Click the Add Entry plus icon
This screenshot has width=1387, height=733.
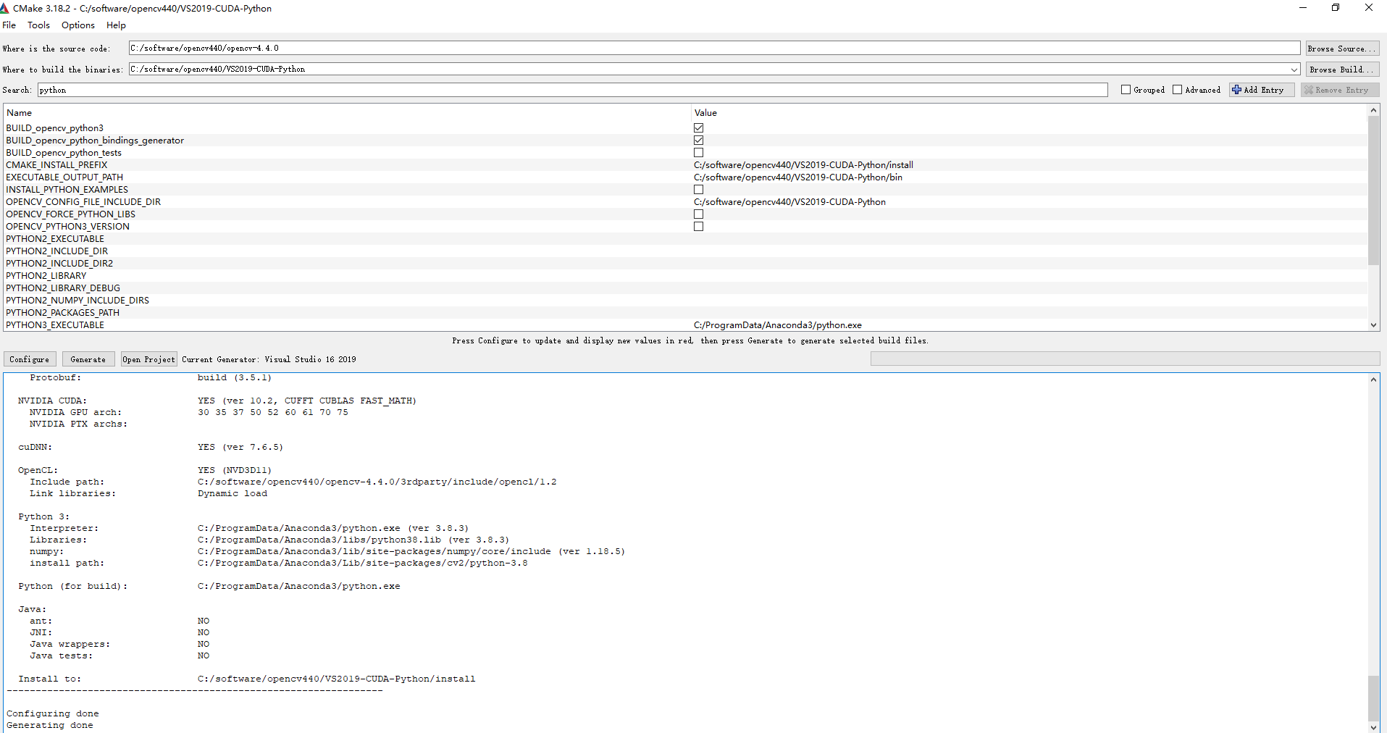click(1238, 89)
